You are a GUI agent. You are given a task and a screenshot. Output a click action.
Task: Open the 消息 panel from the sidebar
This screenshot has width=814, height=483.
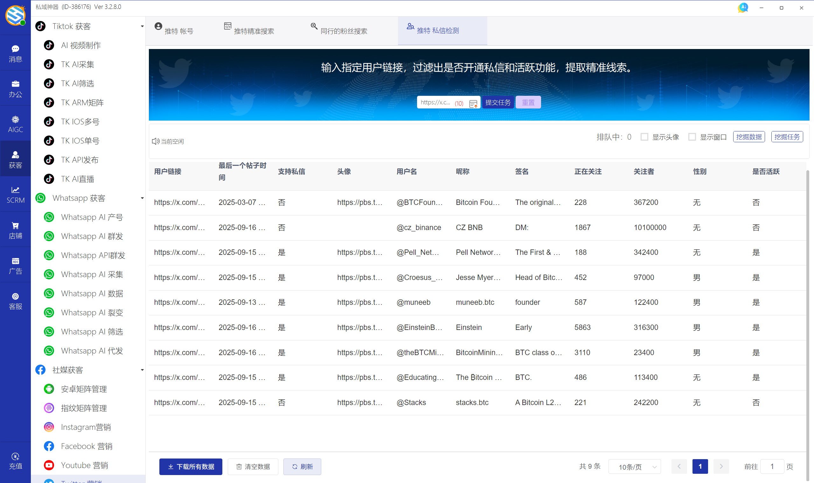[15, 53]
